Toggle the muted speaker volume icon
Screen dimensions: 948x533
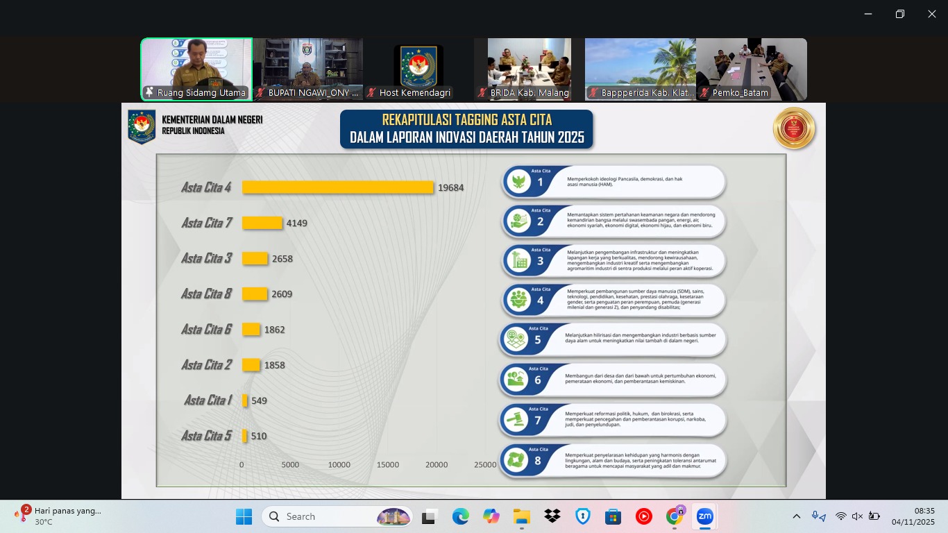[857, 516]
